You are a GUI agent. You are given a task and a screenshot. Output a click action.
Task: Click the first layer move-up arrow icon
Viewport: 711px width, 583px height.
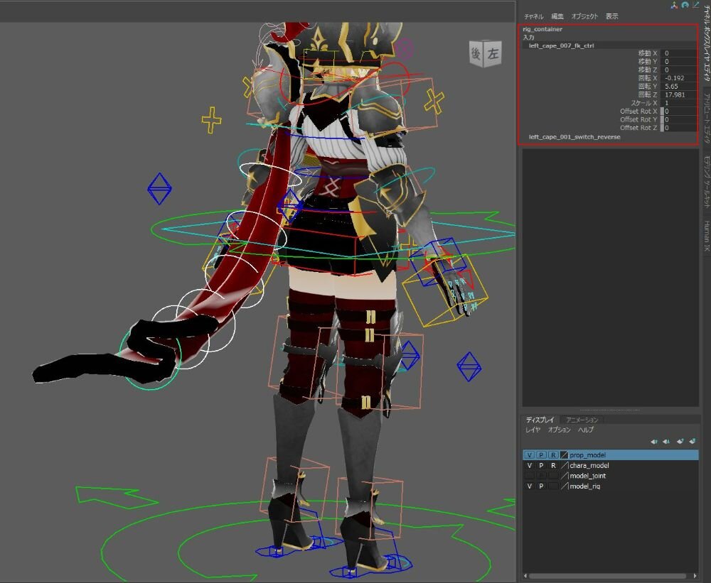654,441
